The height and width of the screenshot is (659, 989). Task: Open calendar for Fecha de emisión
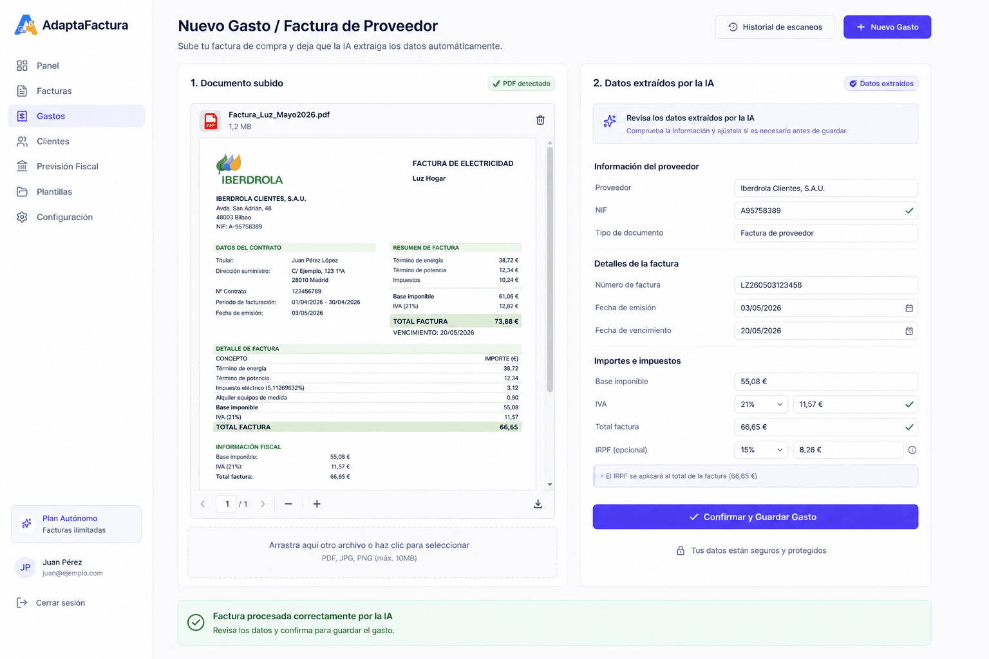point(909,308)
